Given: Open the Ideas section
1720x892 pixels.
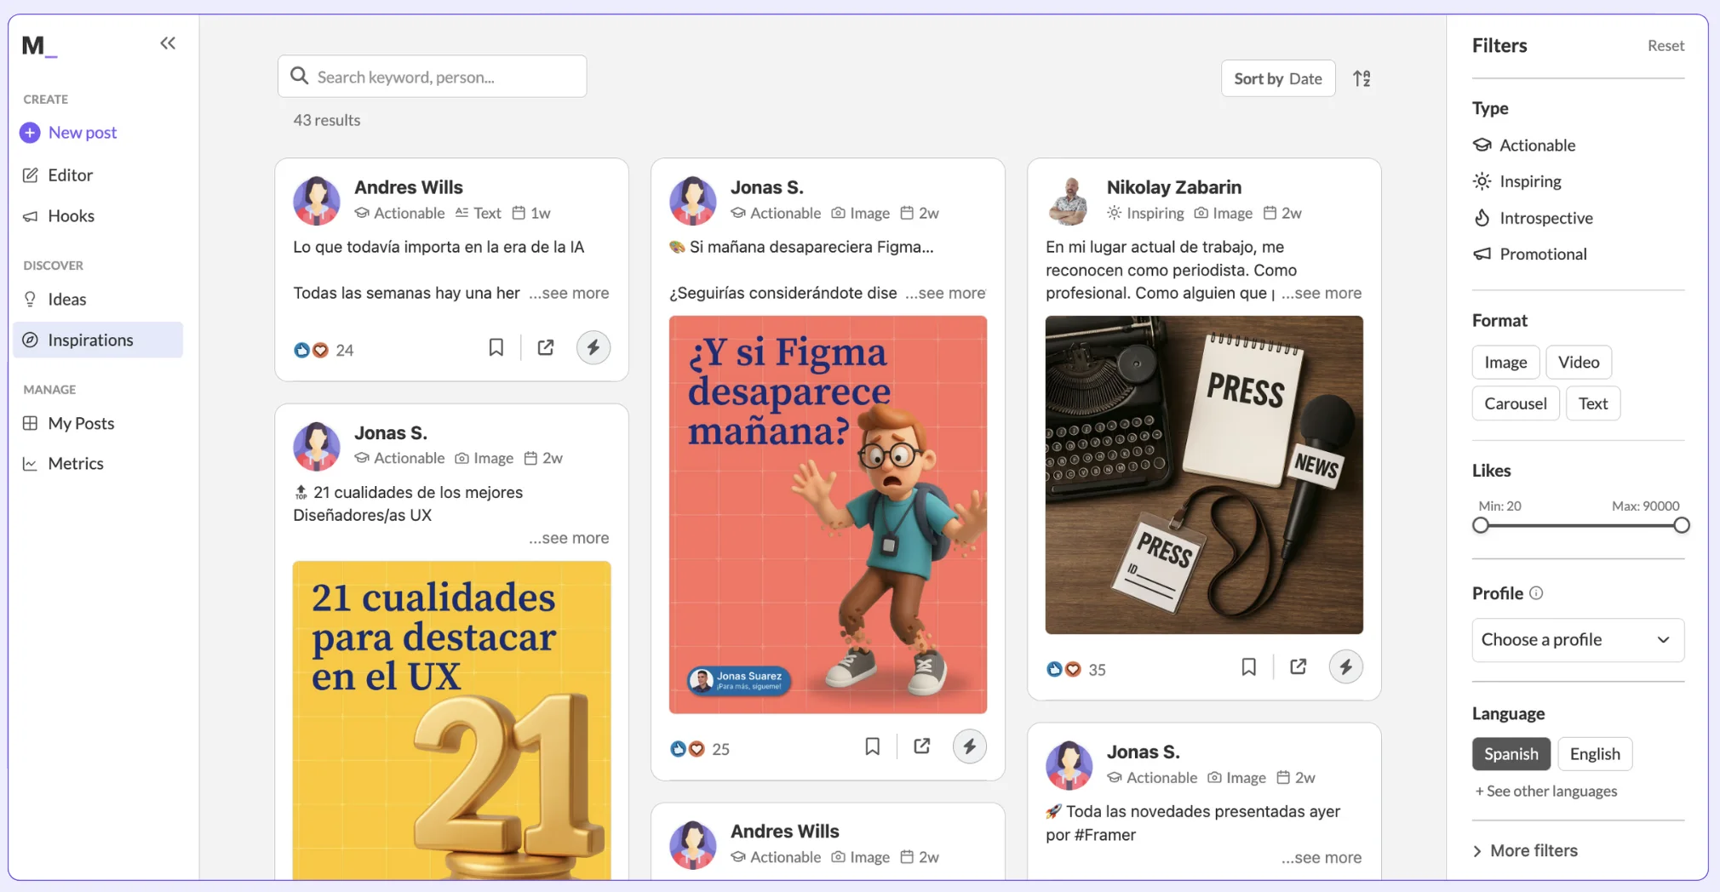Looking at the screenshot, I should 67,299.
